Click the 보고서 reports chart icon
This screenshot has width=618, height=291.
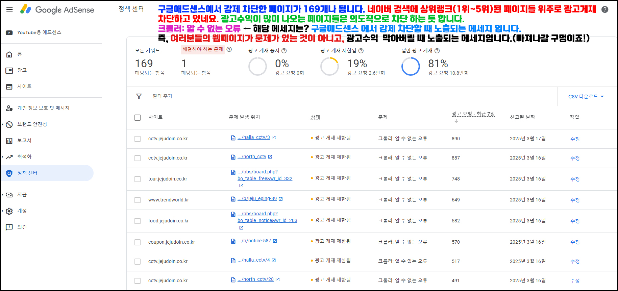pos(9,141)
